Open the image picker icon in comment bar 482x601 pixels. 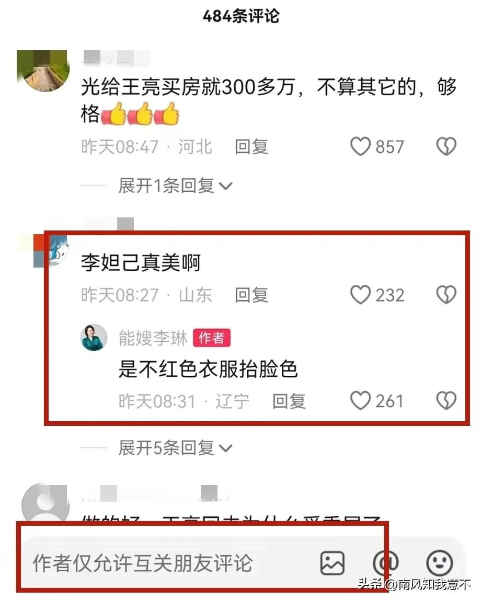[x=332, y=563]
